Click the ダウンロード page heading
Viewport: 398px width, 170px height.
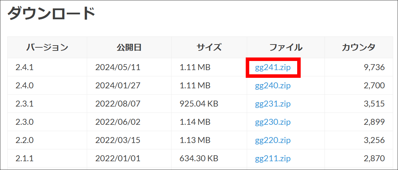click(51, 14)
